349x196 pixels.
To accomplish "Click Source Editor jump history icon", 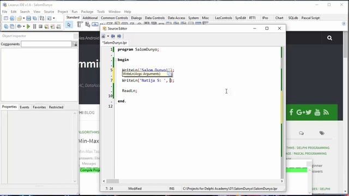I will click(x=104, y=36).
